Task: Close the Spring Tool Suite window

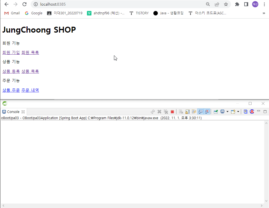Action: (263, 103)
